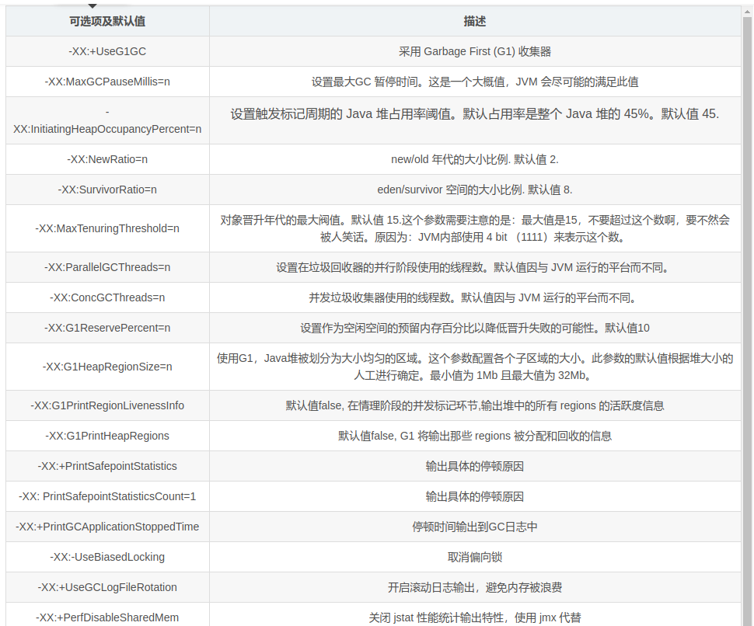Image resolution: width=754 pixels, height=626 pixels.
Task: Select the -XX:-UseBiasedLocking option cell
Action: point(107,557)
